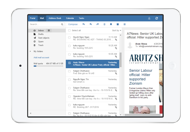
Task: Check the Booking 28/7 email checkbox
Action: (69, 105)
